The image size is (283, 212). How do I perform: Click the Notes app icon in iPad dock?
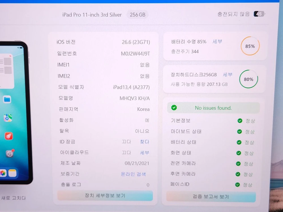12,173
